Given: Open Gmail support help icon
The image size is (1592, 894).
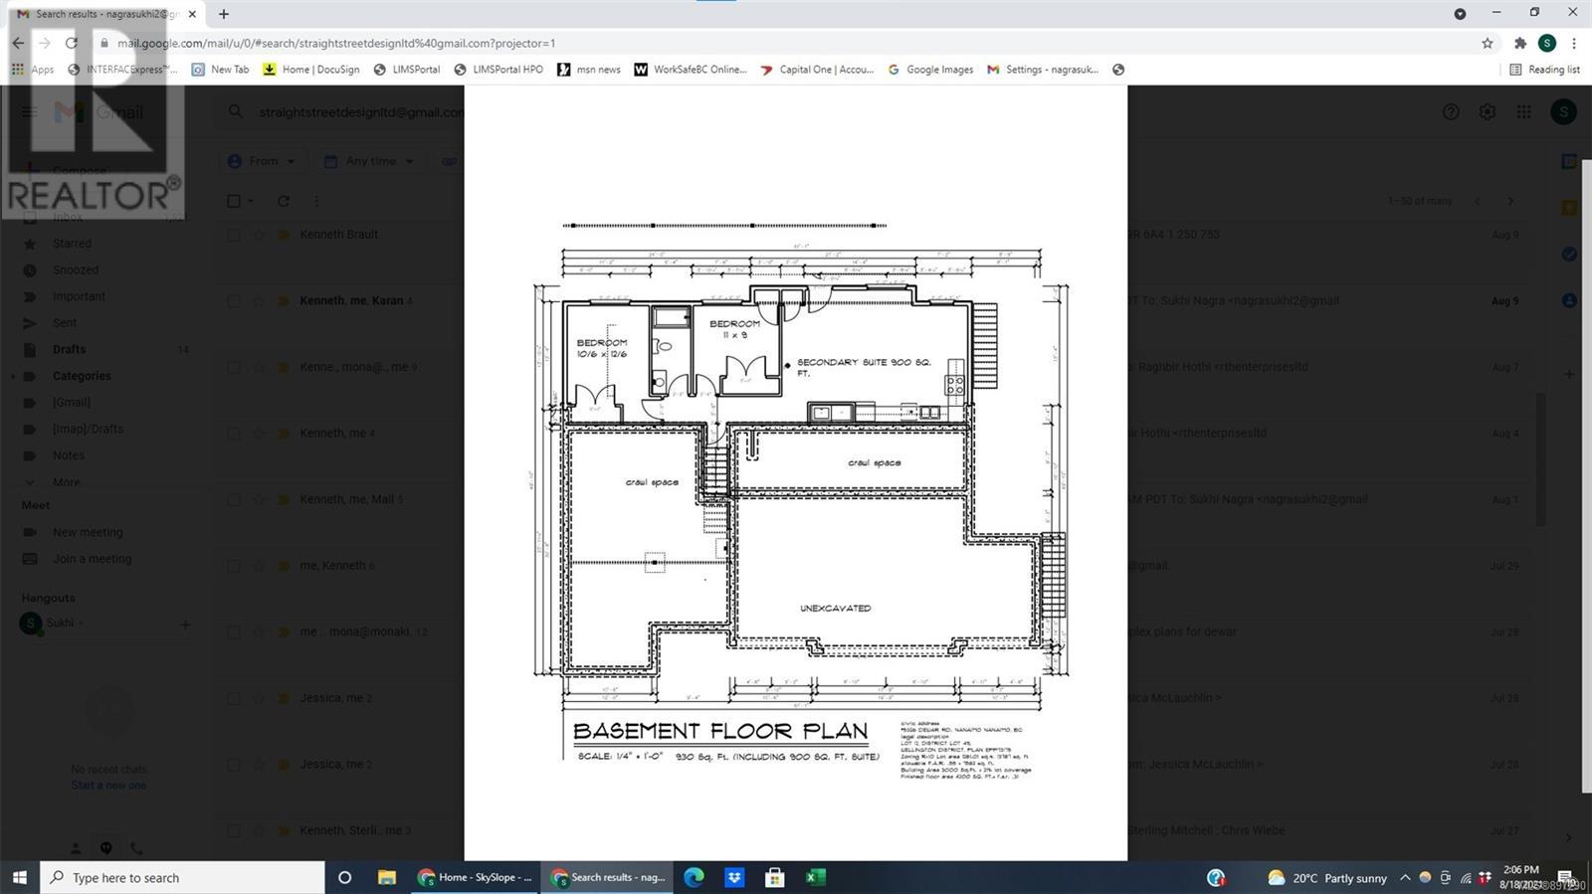Looking at the screenshot, I should tap(1451, 112).
